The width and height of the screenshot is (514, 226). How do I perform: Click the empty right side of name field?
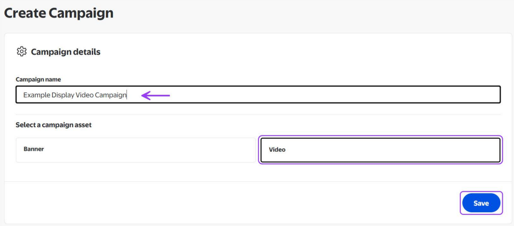376,95
